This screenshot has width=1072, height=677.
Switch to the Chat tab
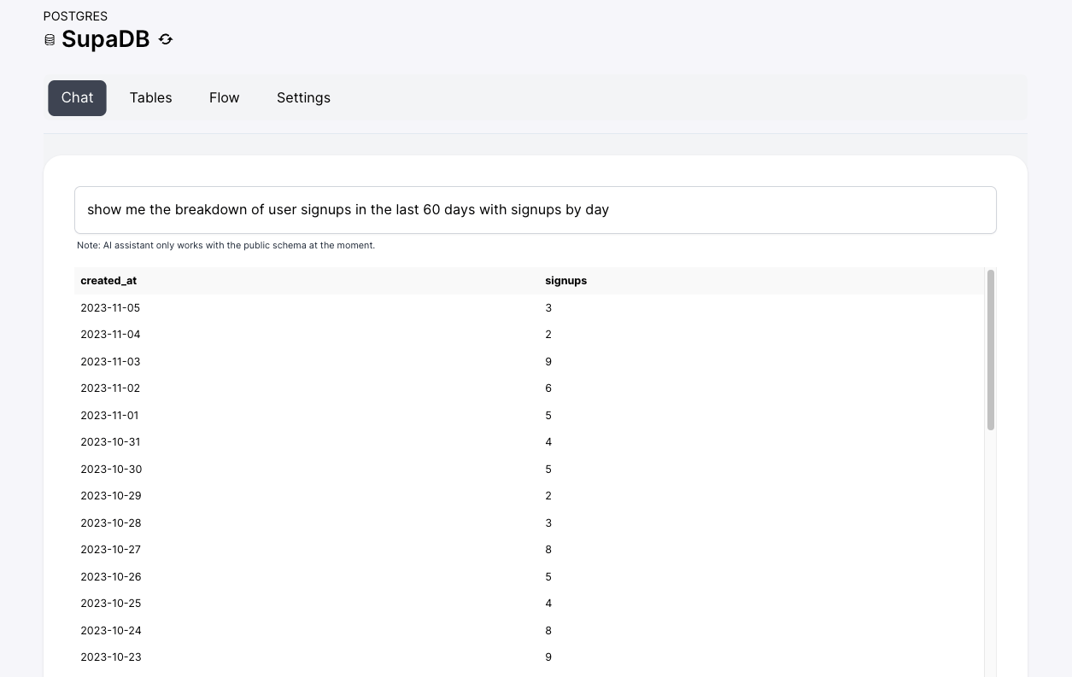(x=77, y=98)
